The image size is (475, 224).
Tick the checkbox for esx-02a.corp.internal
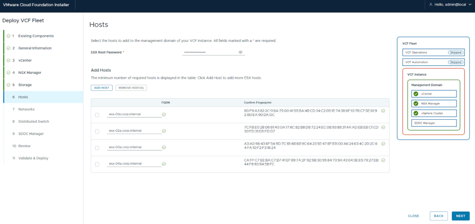[x=97, y=132]
